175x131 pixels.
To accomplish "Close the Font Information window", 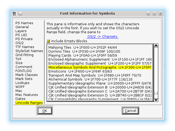I will 160,14.
